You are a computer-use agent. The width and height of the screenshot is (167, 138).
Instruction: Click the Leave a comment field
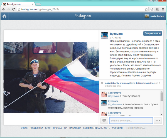pyautogui.click(x=131, y=121)
